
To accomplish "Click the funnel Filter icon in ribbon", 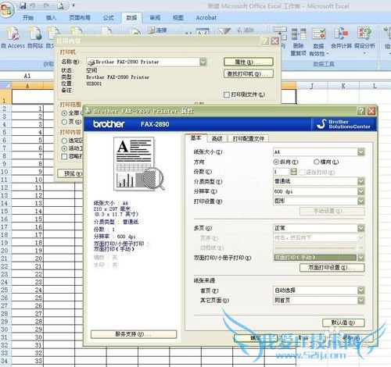I will coord(224,31).
